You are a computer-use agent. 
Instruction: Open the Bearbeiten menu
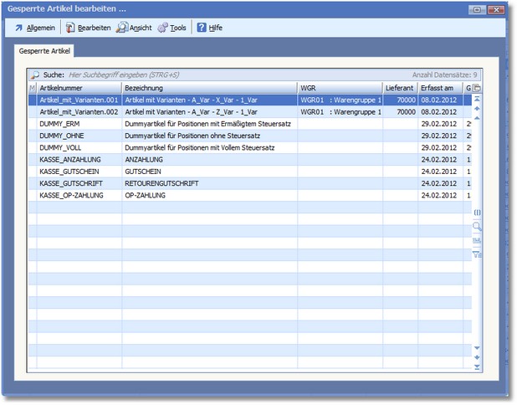click(88, 28)
